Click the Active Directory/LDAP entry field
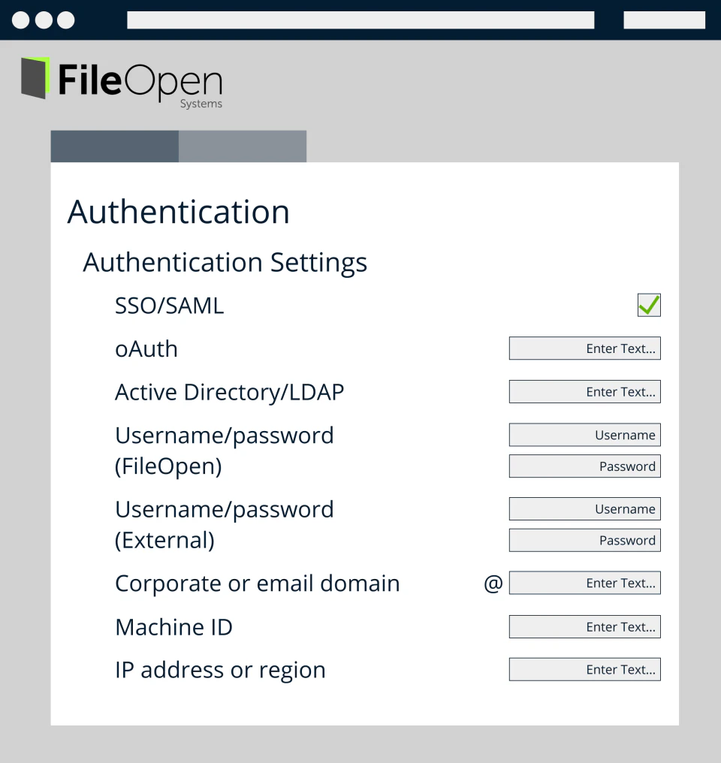The height and width of the screenshot is (763, 721). click(x=584, y=391)
